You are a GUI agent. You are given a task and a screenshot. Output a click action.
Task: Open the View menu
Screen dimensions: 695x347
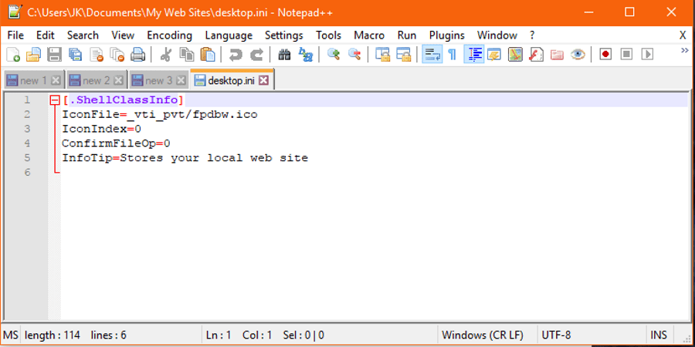[x=123, y=35]
